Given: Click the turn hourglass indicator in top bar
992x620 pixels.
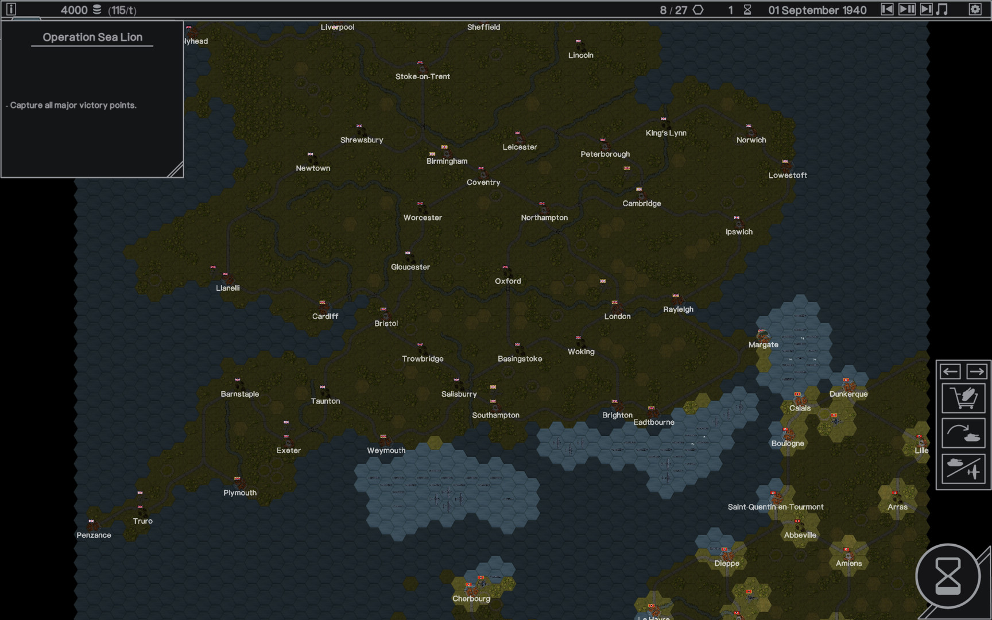Looking at the screenshot, I should (747, 10).
